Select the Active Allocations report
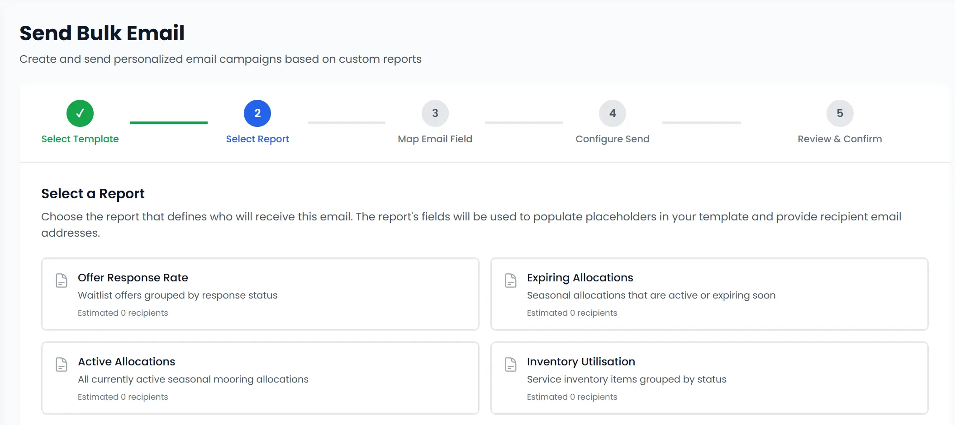Image resolution: width=955 pixels, height=425 pixels. coord(260,378)
